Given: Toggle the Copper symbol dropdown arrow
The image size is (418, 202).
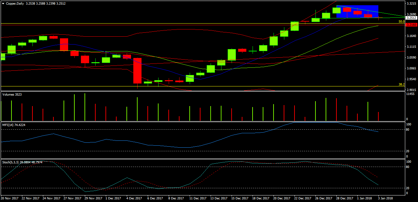Looking at the screenshot, I should (x=3, y=4).
